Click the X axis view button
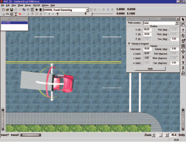Viewport: 186px width, 142px height. tap(183, 57)
